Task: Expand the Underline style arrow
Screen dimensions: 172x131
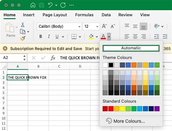Action: coord(63,37)
